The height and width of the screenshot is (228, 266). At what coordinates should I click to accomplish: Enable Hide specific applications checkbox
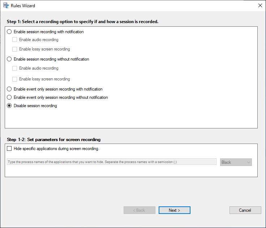[x=9, y=148]
